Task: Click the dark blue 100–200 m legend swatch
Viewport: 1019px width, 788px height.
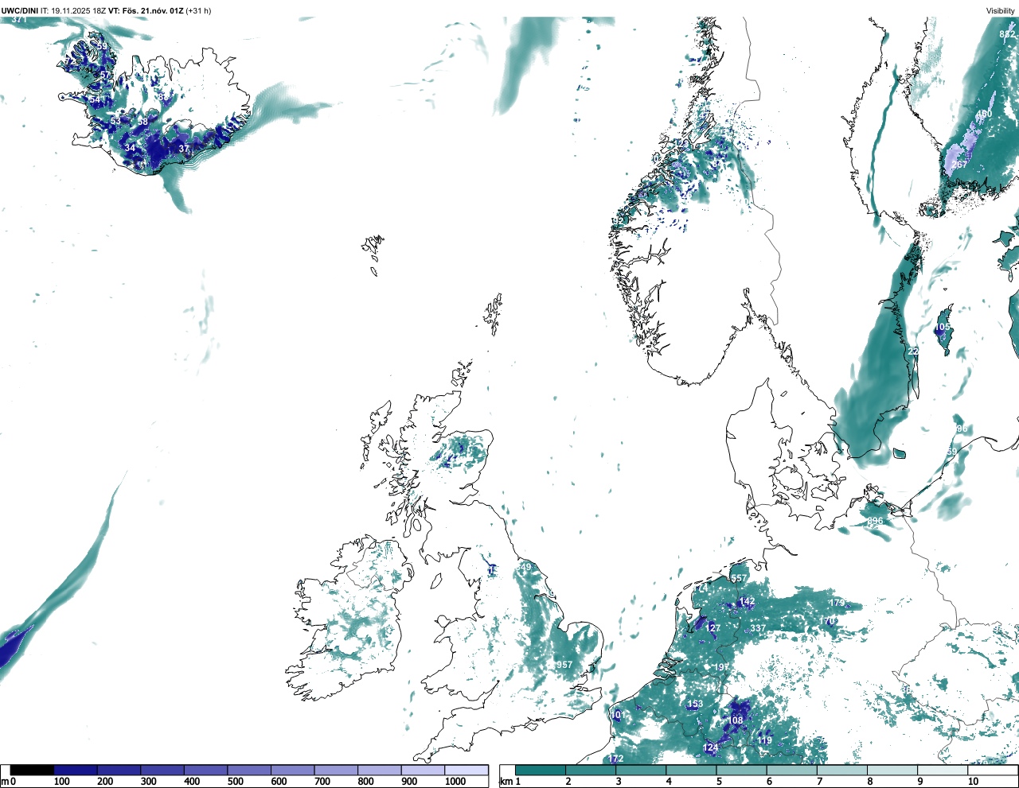Action: pos(76,771)
